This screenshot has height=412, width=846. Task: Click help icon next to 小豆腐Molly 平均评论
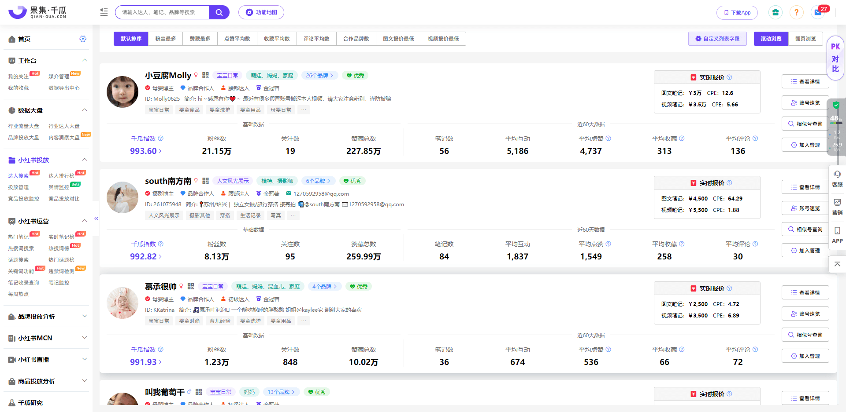755,138
